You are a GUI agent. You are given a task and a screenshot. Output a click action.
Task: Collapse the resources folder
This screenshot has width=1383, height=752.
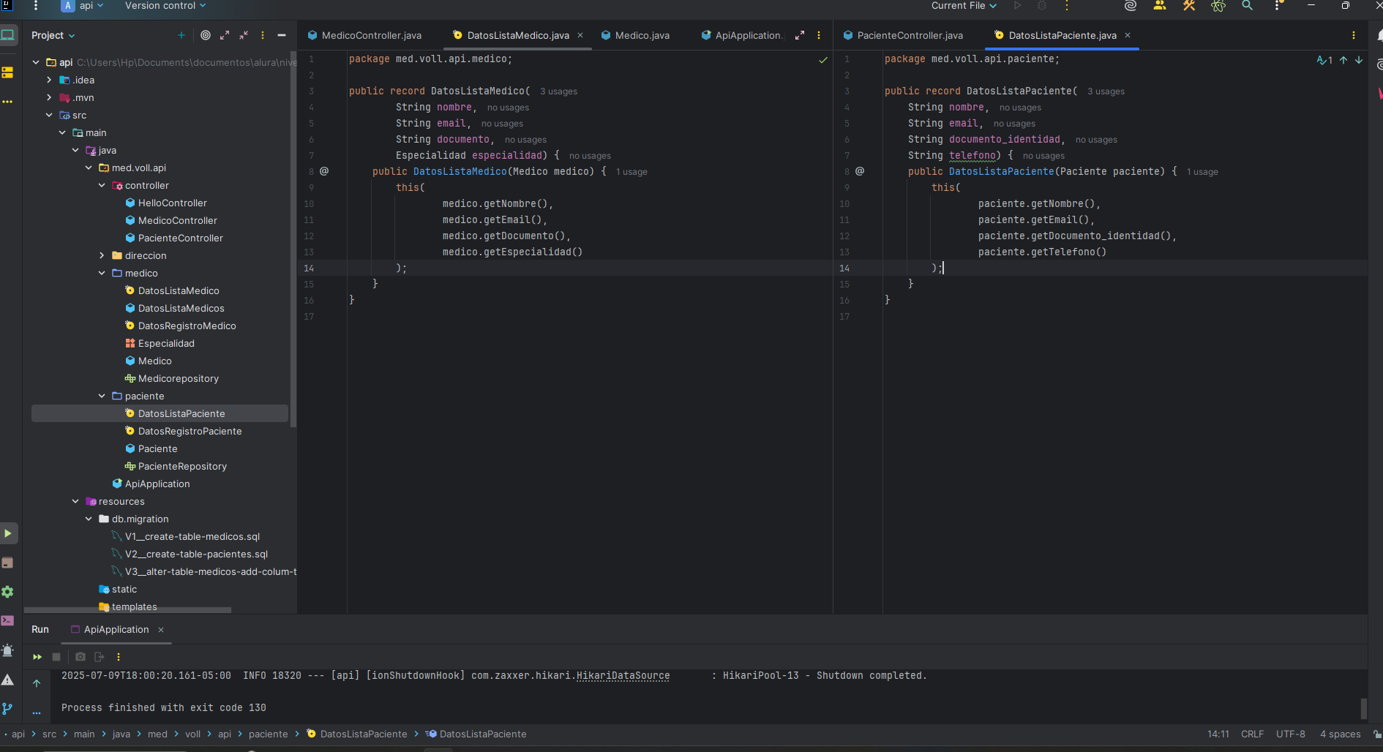point(75,501)
